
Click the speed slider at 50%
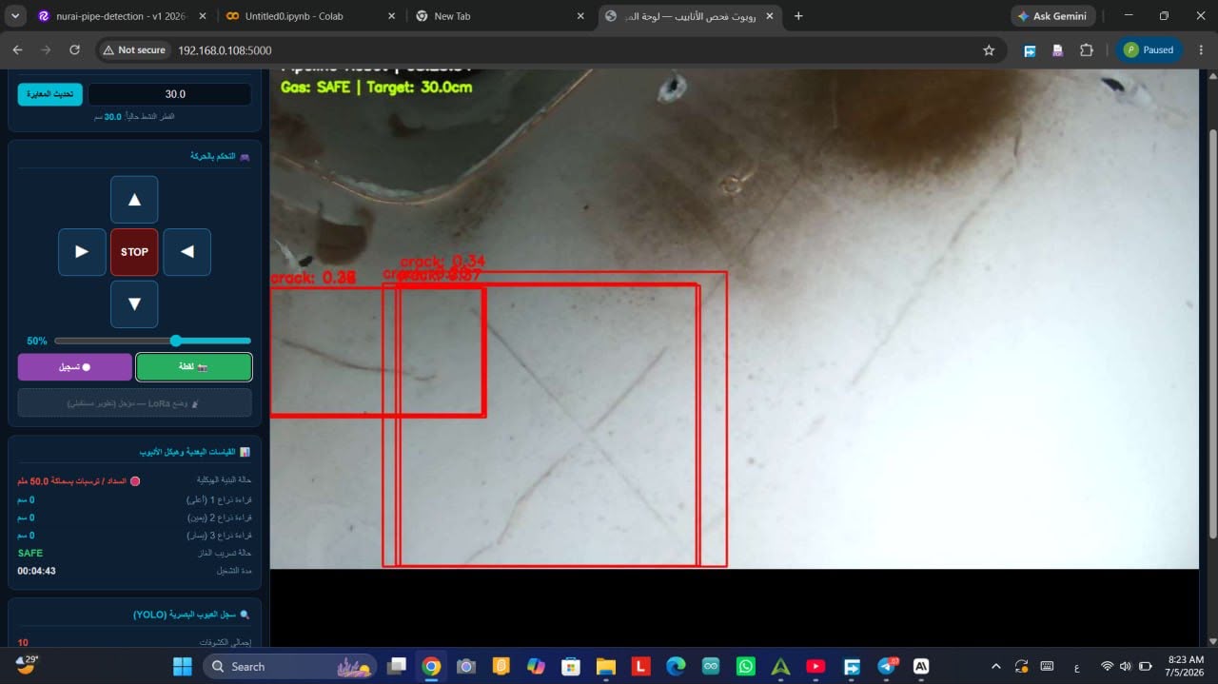pyautogui.click(x=152, y=341)
